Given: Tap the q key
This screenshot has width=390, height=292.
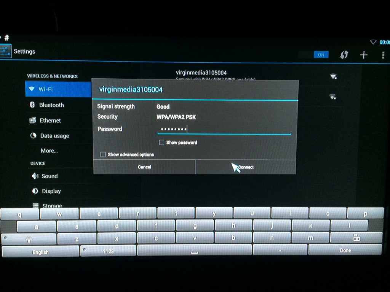Looking at the screenshot, I should click(20, 214).
